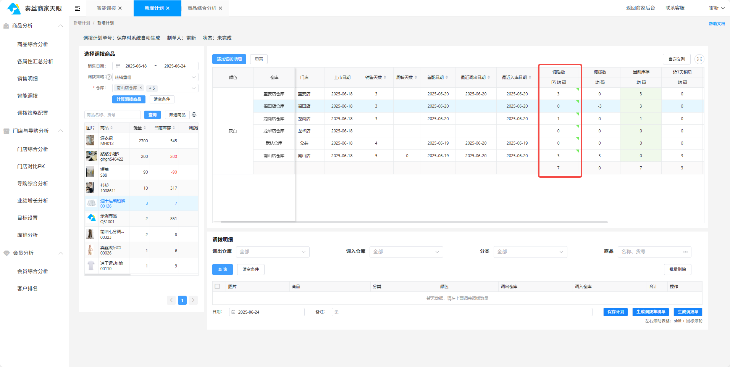The width and height of the screenshot is (730, 367).
Task: Open the 调拨策略 热销重组 dropdown
Action: (x=155, y=77)
